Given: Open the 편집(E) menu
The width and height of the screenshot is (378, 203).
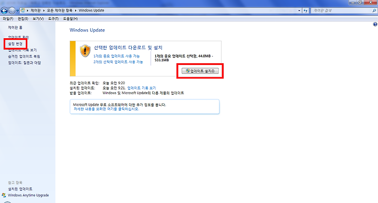Looking at the screenshot, I should click(x=23, y=19).
